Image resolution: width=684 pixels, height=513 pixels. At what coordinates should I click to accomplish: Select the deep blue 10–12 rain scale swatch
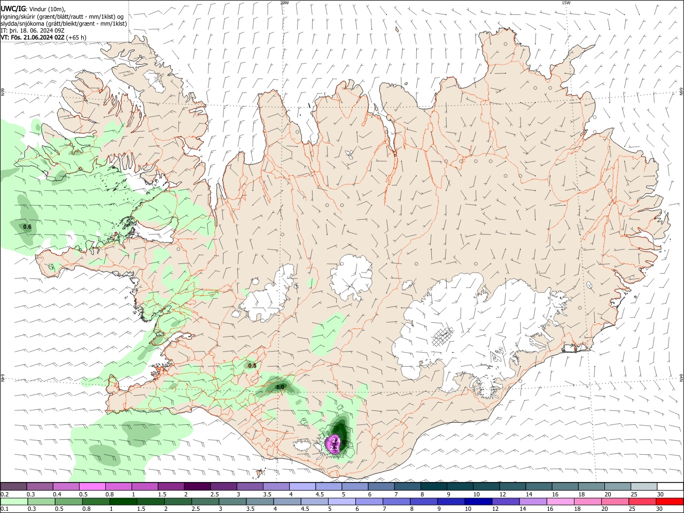tap(478, 501)
